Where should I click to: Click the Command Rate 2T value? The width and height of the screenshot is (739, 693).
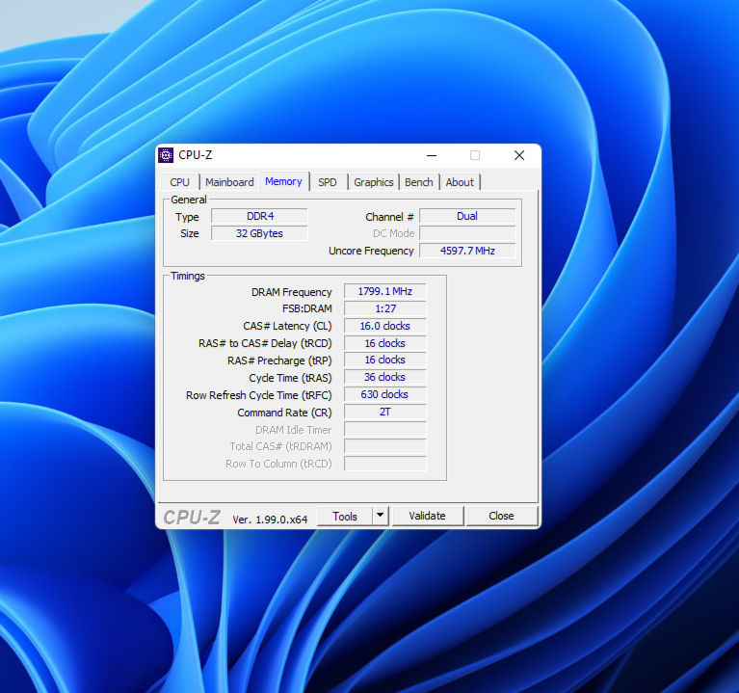point(385,412)
